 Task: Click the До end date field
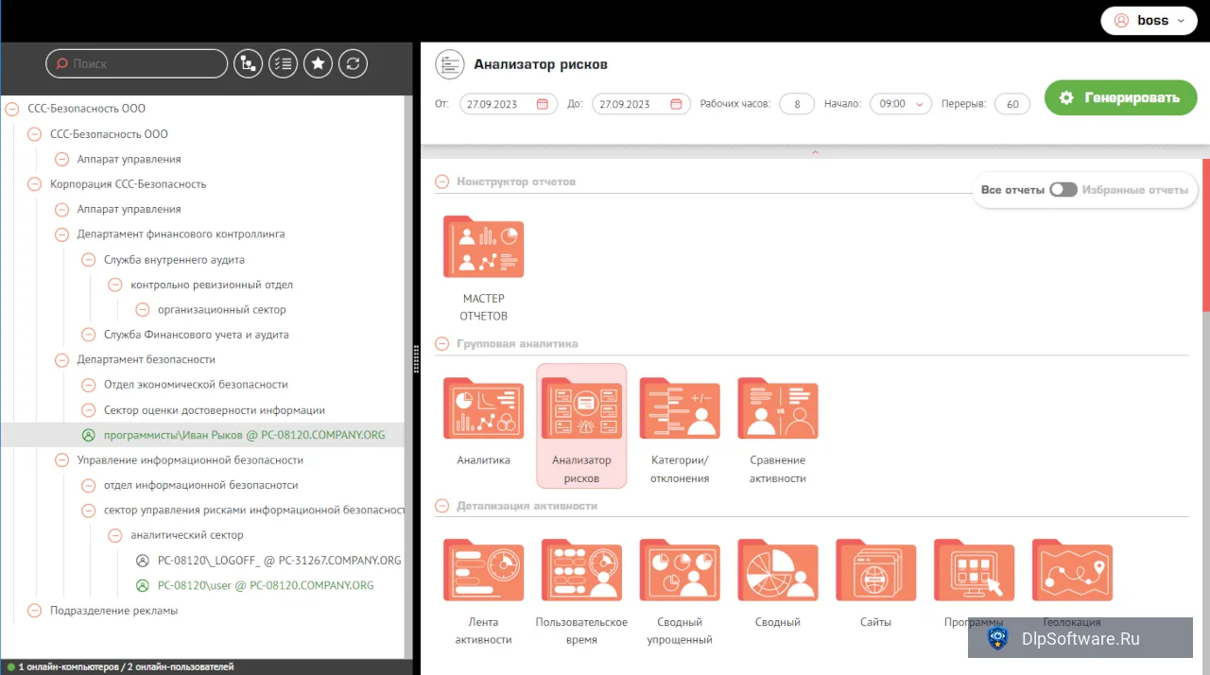[x=641, y=104]
